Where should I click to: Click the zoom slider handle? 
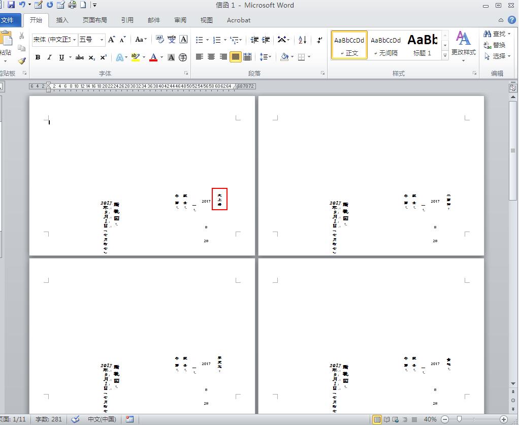(459, 419)
